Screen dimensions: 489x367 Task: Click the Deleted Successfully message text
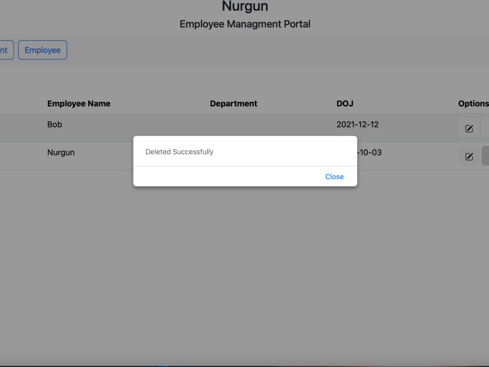pyautogui.click(x=179, y=152)
